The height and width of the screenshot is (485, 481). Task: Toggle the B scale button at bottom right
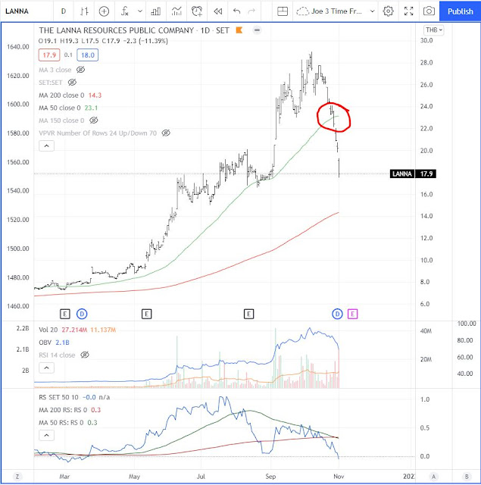coord(467,477)
